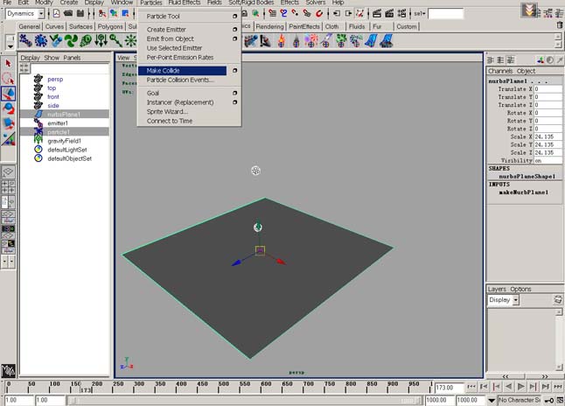Click the Open Scene icon
Screen dimensions: 565x406
[68, 14]
